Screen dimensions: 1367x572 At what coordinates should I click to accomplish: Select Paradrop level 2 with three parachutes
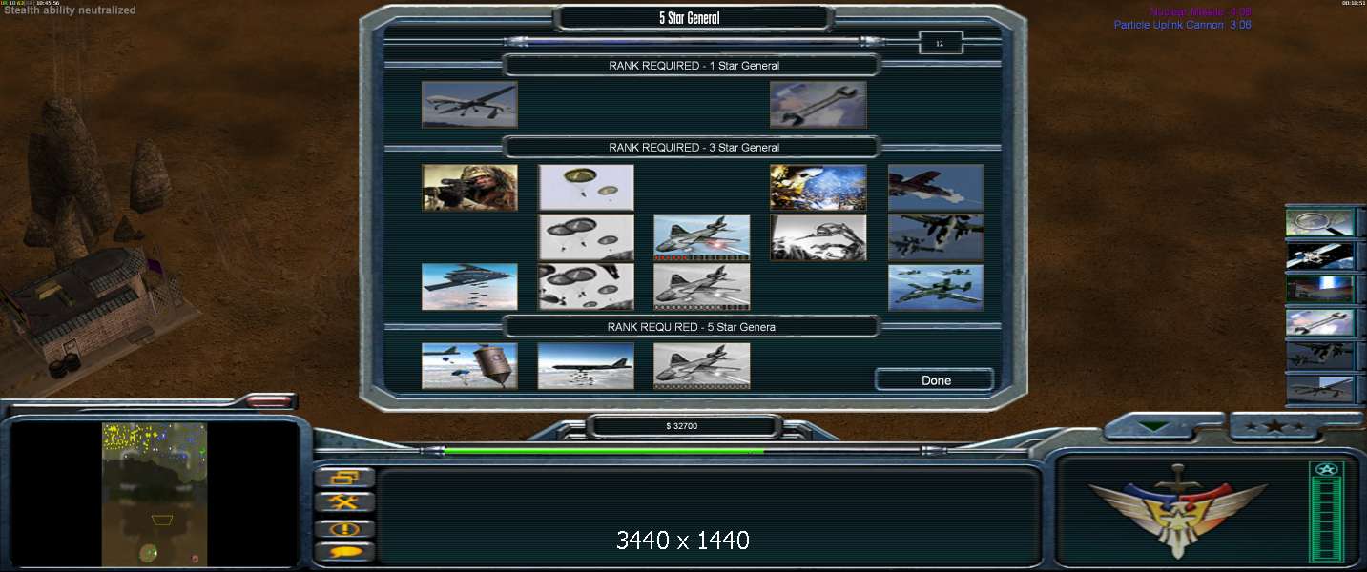click(x=586, y=237)
